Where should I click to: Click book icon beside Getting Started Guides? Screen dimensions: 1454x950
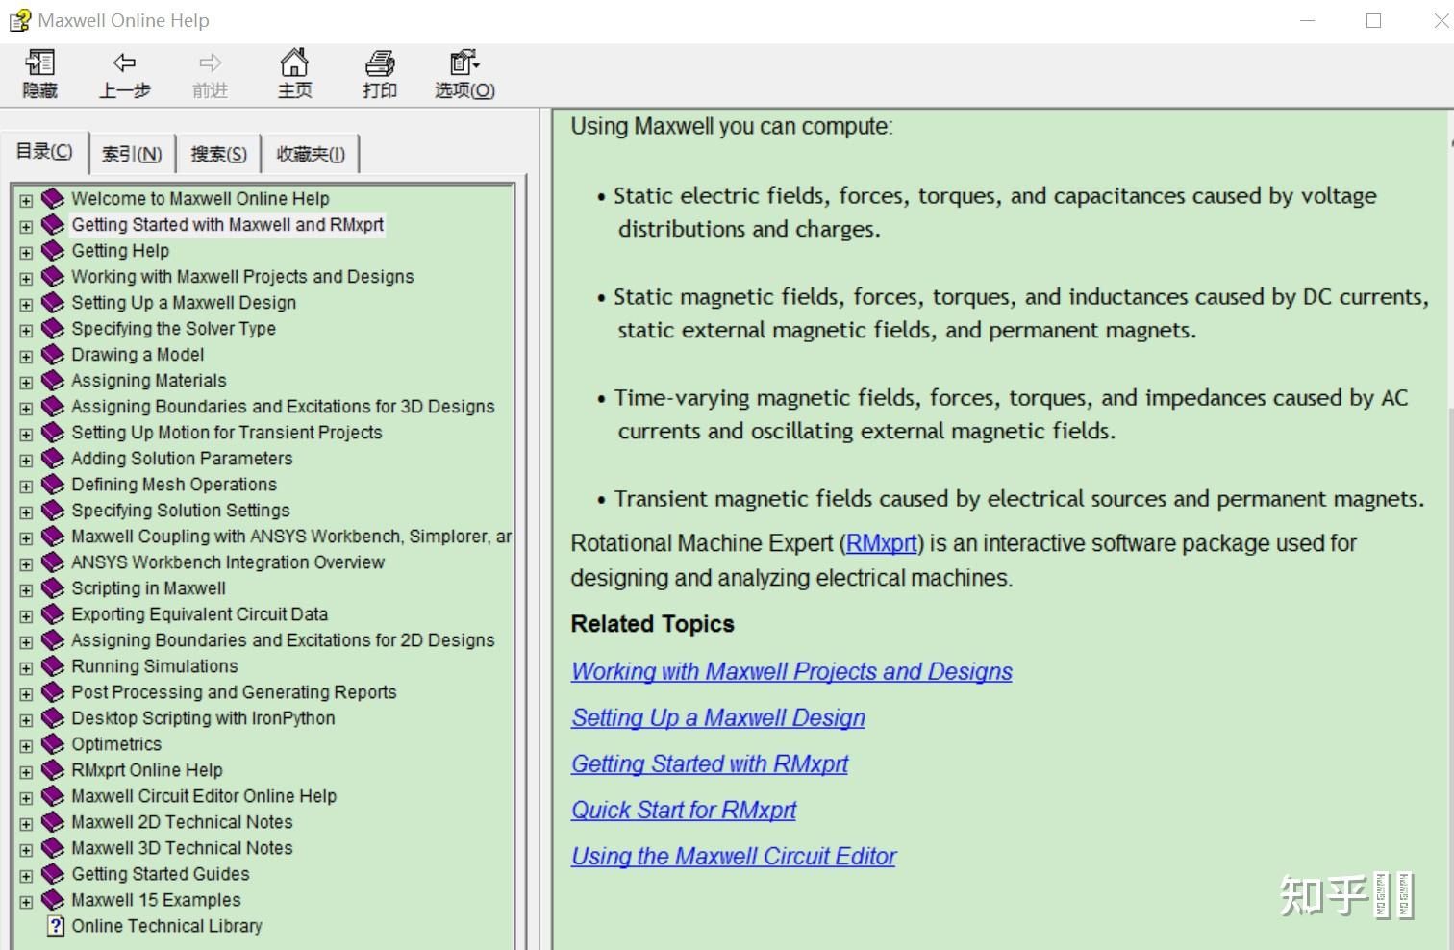[53, 874]
